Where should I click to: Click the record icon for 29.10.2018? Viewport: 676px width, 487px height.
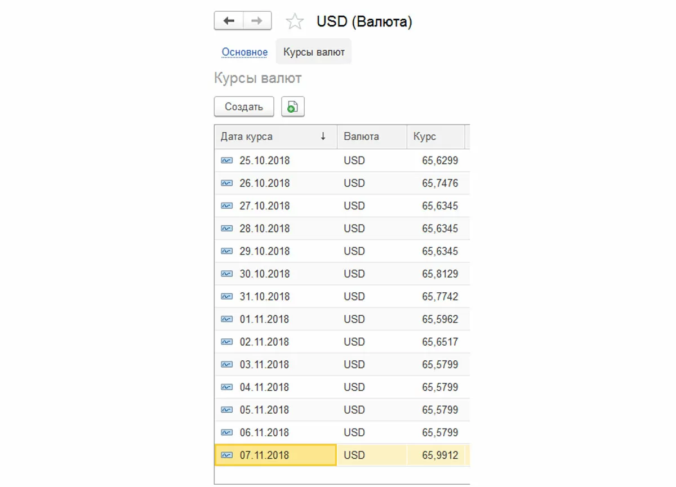coord(226,251)
